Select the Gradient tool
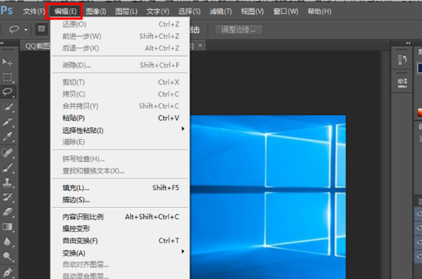The width and height of the screenshot is (422, 279). [7, 227]
